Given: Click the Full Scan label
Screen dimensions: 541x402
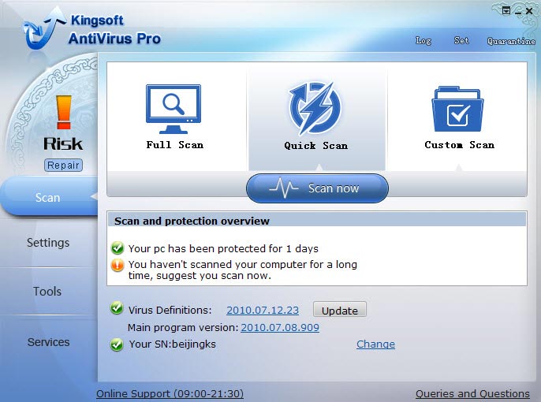Looking at the screenshot, I should point(174,145).
